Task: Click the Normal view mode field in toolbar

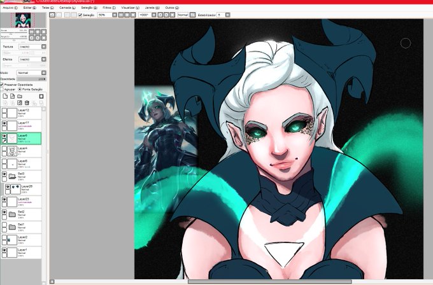Action: [183, 15]
